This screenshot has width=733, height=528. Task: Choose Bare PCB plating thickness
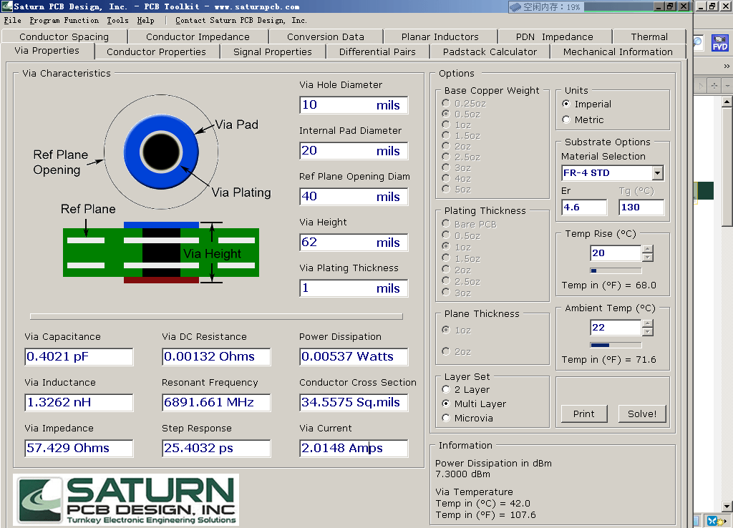pyautogui.click(x=470, y=224)
